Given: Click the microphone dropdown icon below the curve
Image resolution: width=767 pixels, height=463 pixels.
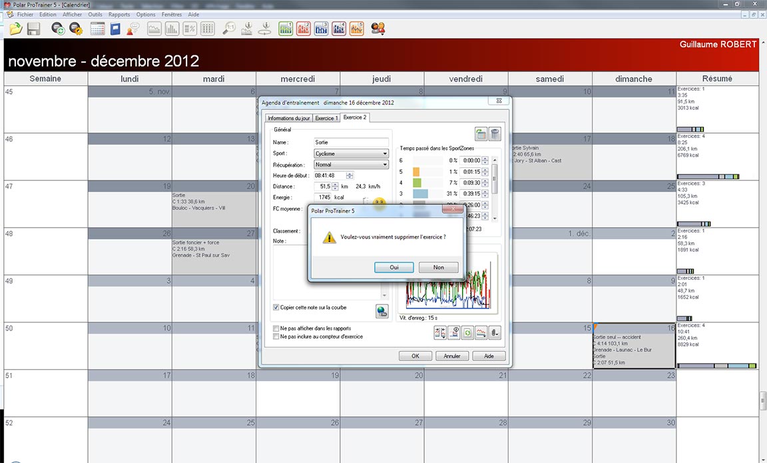Looking at the screenshot, I should [x=495, y=333].
